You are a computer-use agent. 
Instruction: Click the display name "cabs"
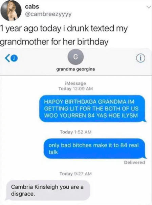click(32, 7)
